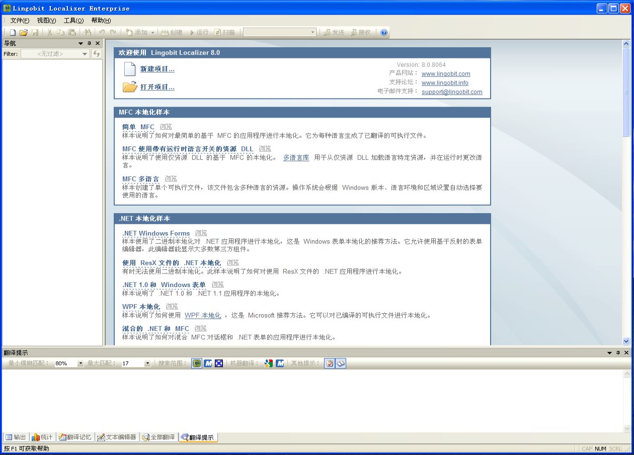Toggle the clipboard checklist hints icon
The height and width of the screenshot is (455, 634).
(330, 363)
